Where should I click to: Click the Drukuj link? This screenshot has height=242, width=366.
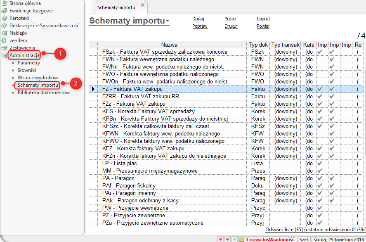231,26
